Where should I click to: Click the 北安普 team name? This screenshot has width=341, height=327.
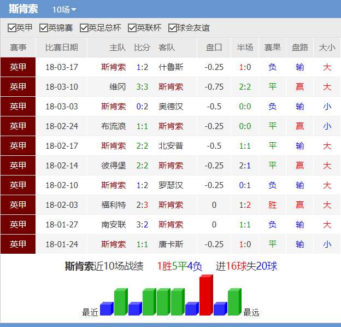click(170, 146)
